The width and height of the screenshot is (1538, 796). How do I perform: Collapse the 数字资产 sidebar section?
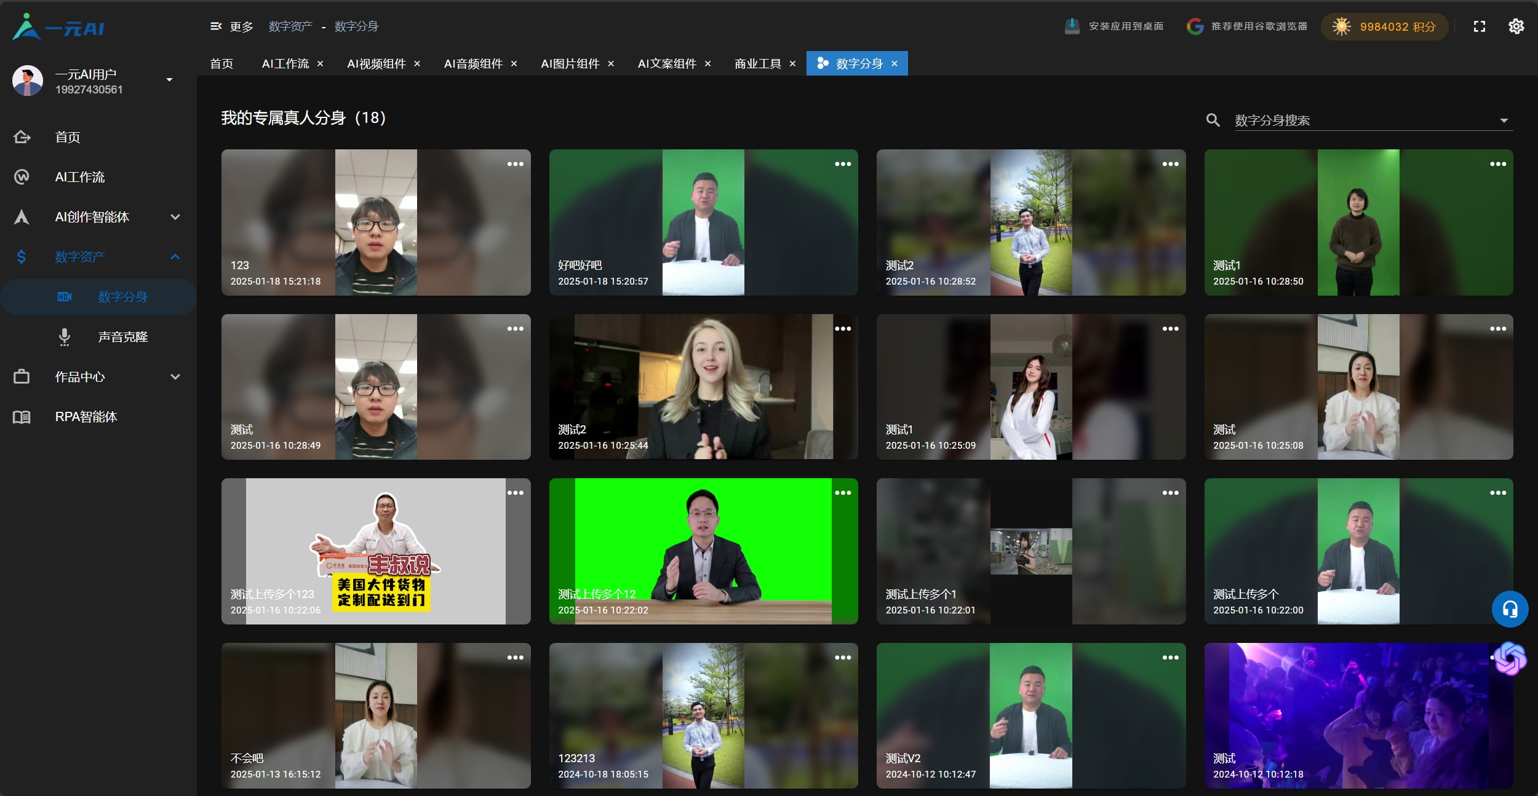(x=175, y=257)
